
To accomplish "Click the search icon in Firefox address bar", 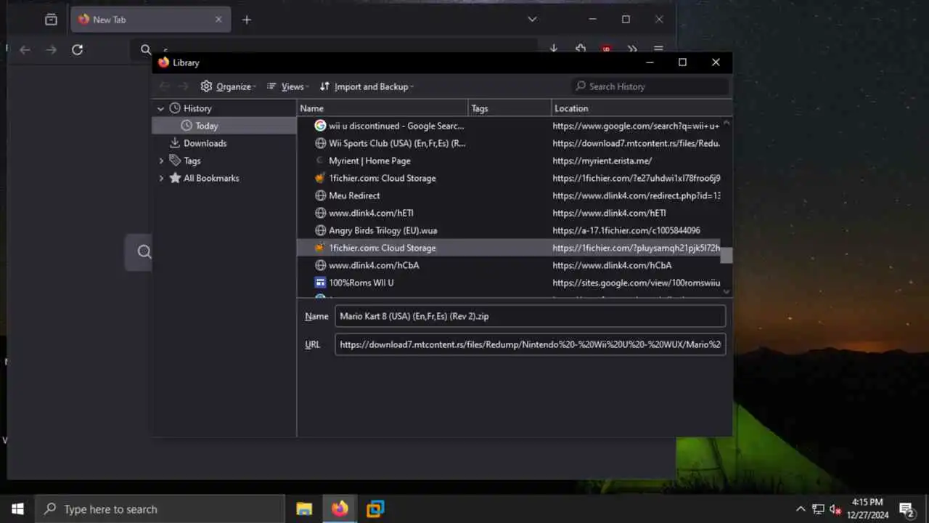I will 146,49.
